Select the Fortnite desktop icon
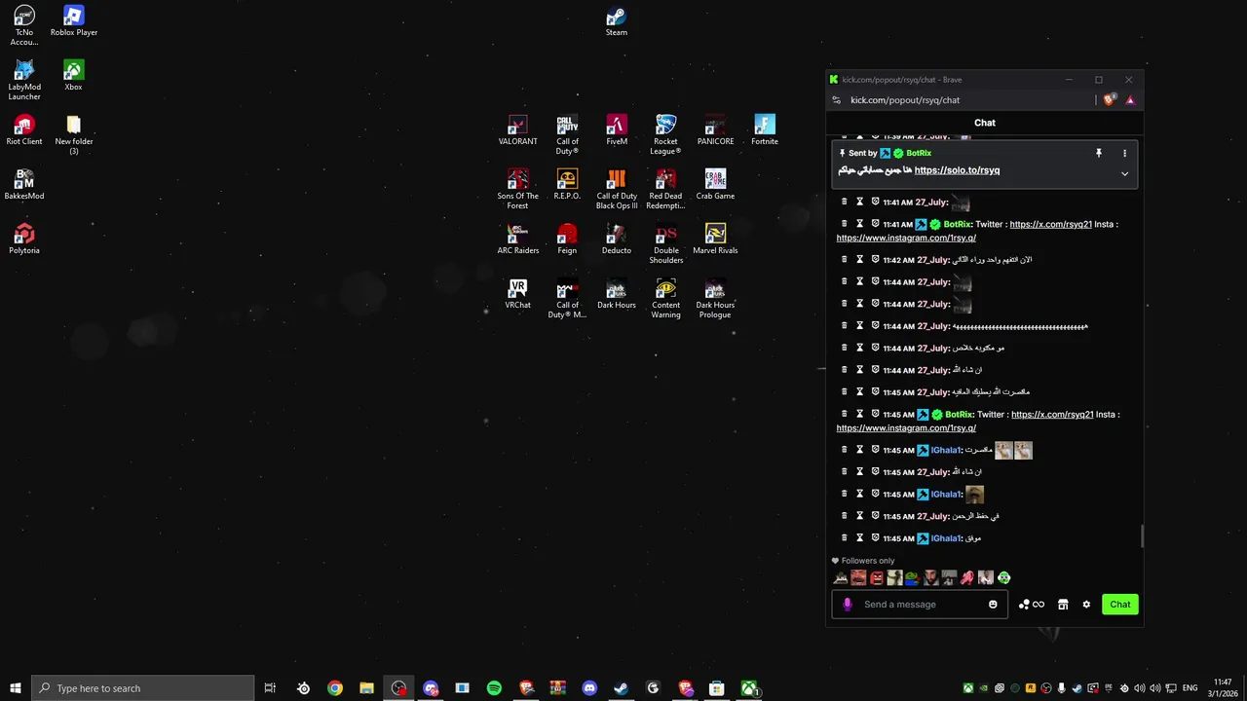1247x701 pixels. click(765, 130)
